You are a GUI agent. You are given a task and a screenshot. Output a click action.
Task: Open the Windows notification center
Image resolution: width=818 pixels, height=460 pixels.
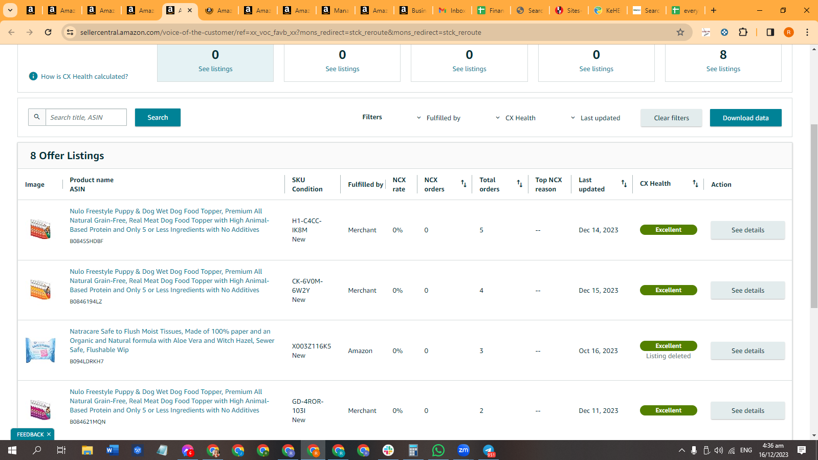pos(802,450)
